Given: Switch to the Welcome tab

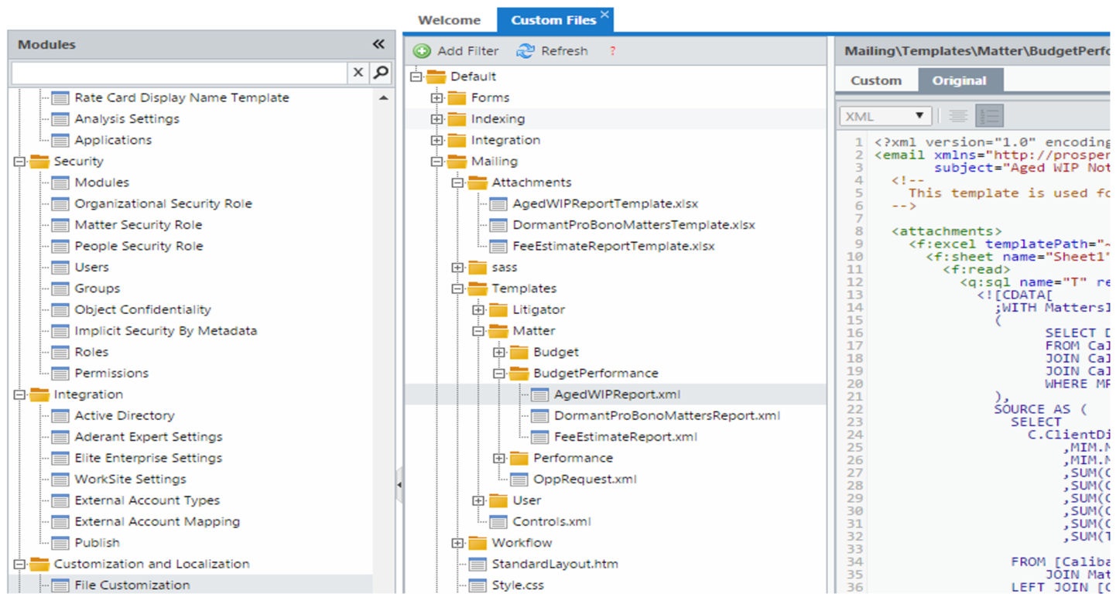Looking at the screenshot, I should (x=449, y=20).
